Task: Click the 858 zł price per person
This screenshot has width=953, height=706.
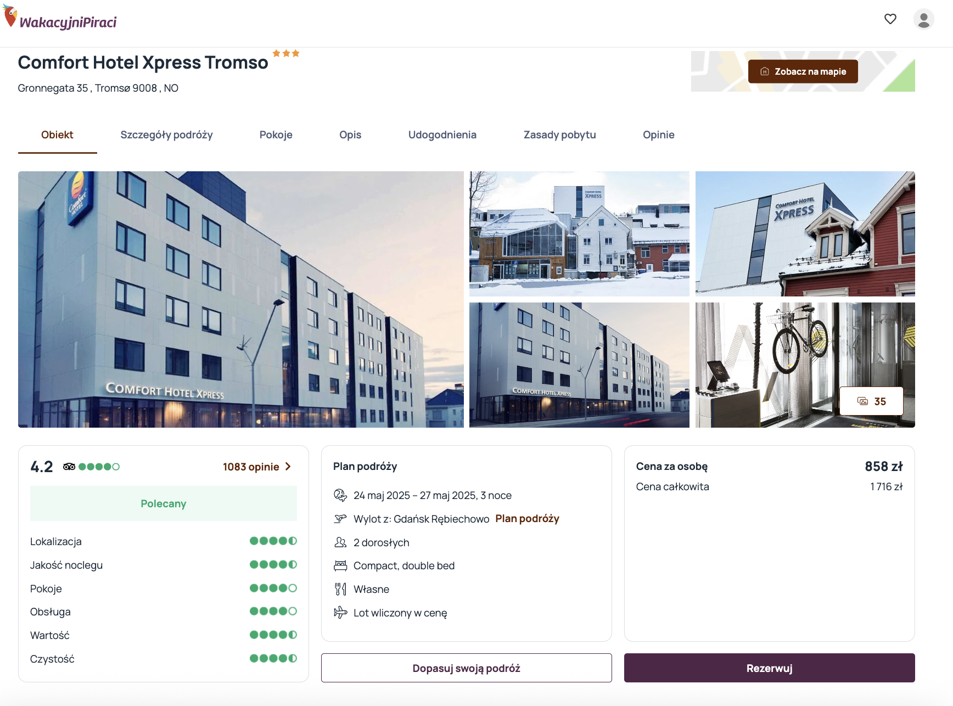Action: click(883, 466)
